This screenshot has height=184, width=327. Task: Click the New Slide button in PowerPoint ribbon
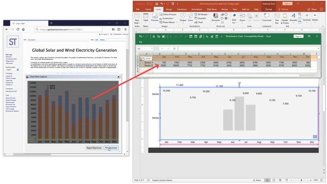point(137,19)
